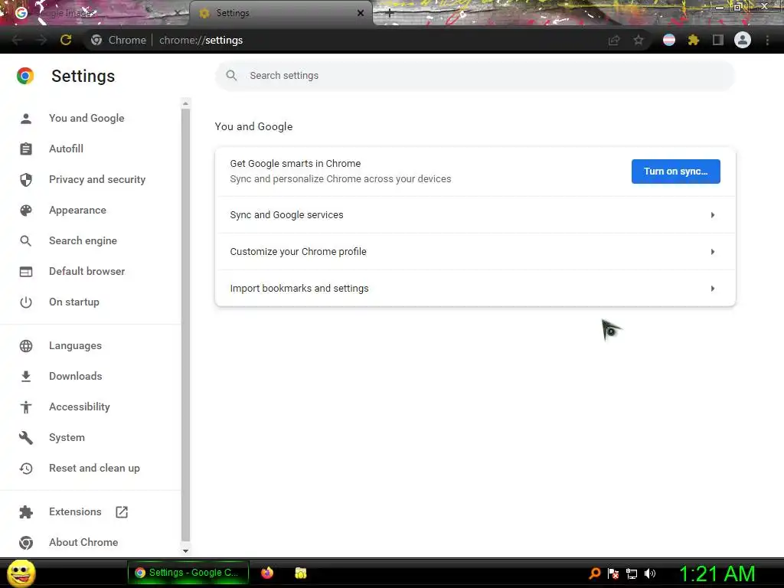The width and height of the screenshot is (784, 588).
Task: Open the yellow folder icon on the taskbar
Action: [x=300, y=573]
